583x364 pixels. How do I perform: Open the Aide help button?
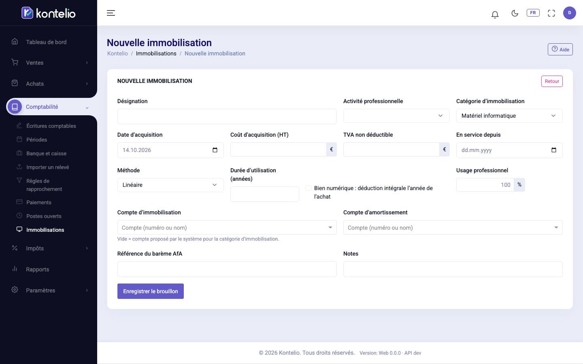(560, 49)
